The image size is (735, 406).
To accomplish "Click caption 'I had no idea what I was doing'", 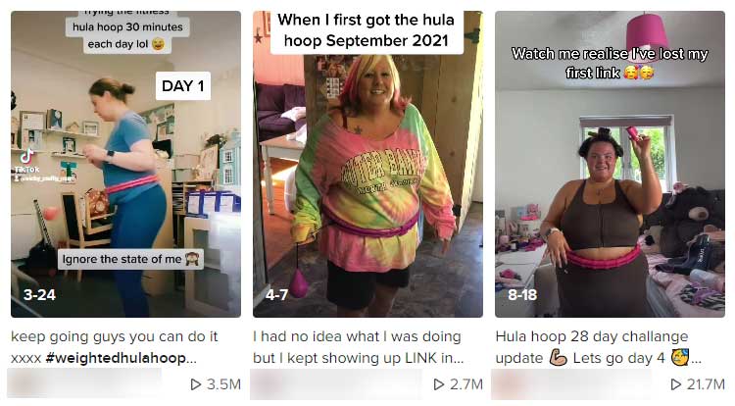I will coord(357,336).
